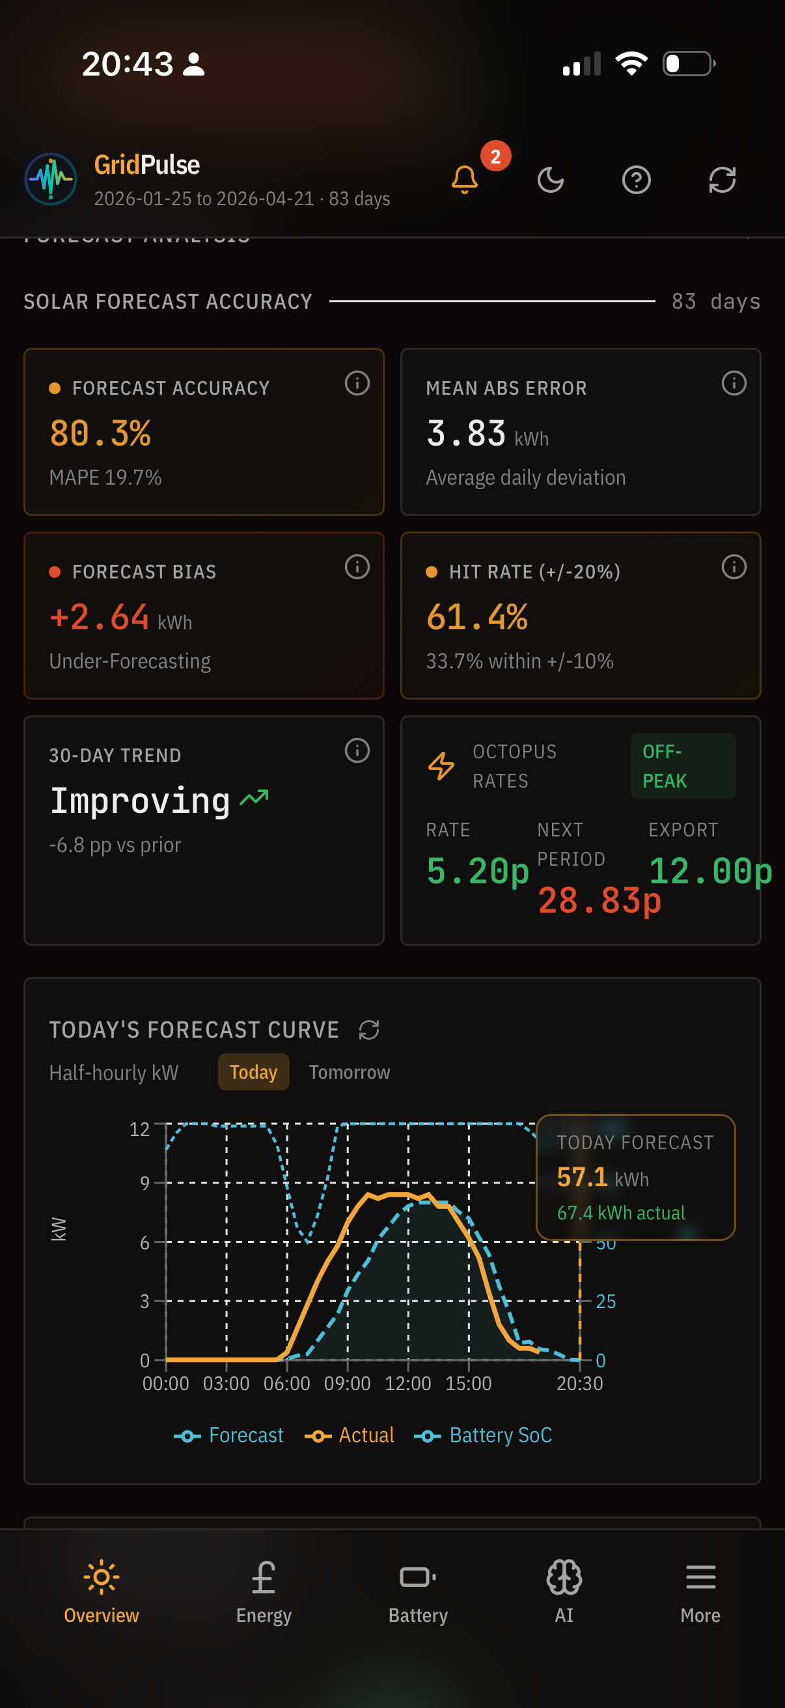Toggle Battery SoC series in legend

[483, 1436]
